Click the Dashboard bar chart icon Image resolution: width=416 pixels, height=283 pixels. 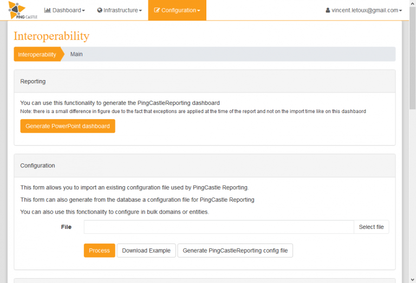tap(47, 10)
